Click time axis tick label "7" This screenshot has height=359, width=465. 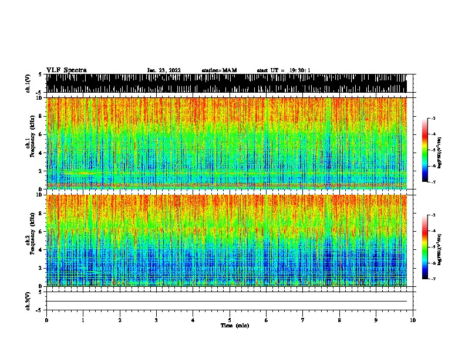pyautogui.click(x=303, y=320)
